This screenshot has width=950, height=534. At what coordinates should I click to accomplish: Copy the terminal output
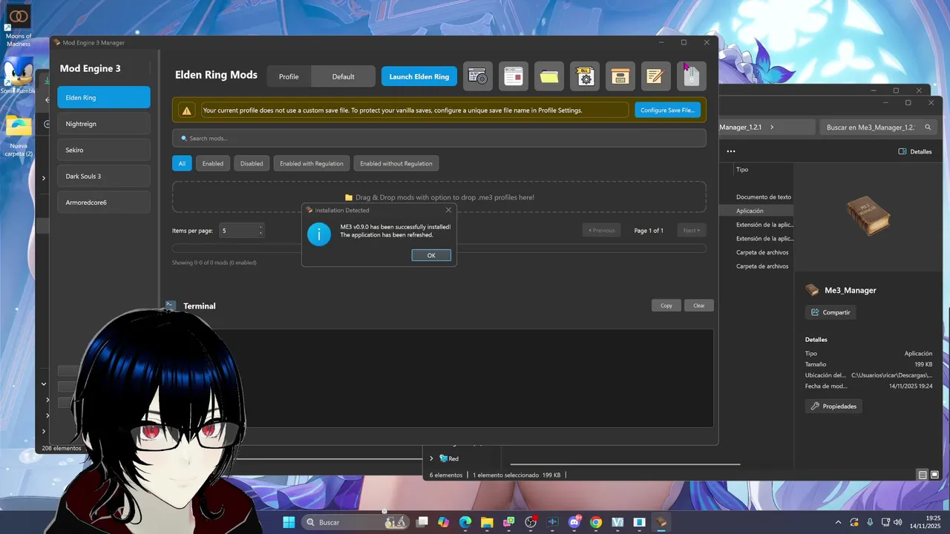tap(666, 306)
